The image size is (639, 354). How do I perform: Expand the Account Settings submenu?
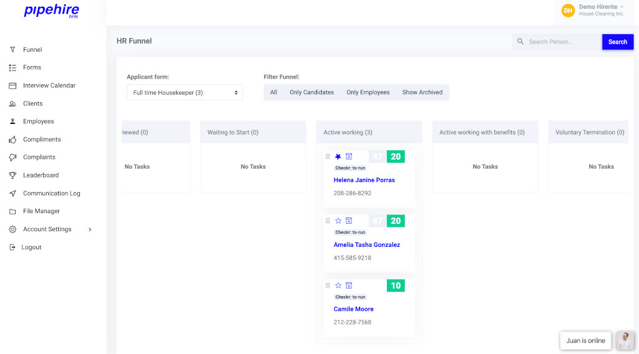click(90, 229)
